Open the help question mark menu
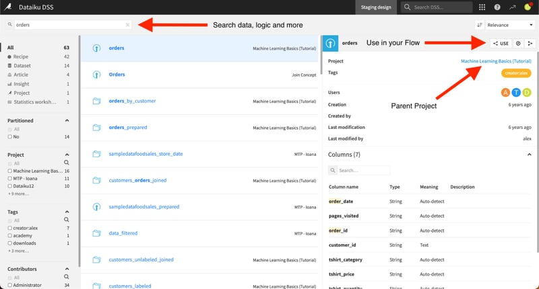This screenshot has width=539, height=289. coord(497,7)
